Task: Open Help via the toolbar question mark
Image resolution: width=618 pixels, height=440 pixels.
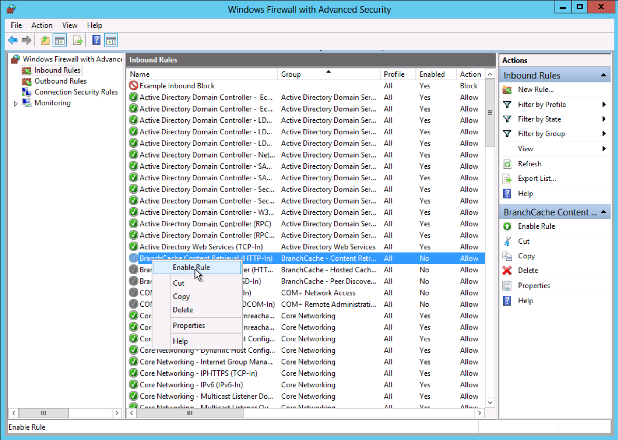Action: pyautogui.click(x=96, y=40)
